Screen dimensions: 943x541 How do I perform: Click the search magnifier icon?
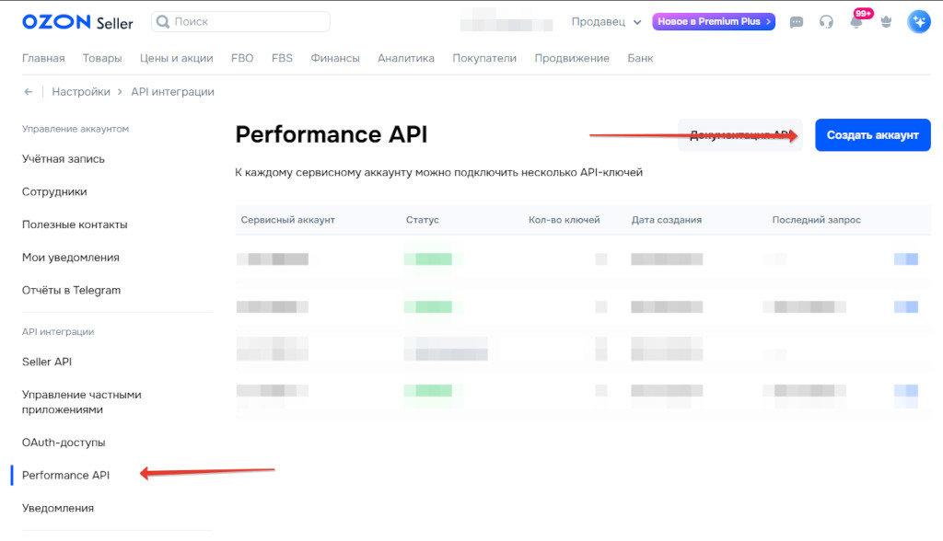163,22
